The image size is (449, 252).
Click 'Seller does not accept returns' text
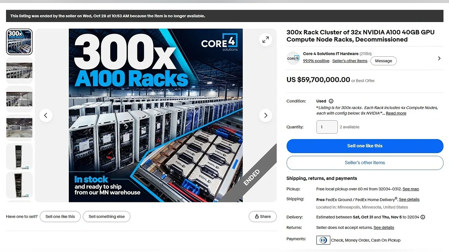(344, 227)
